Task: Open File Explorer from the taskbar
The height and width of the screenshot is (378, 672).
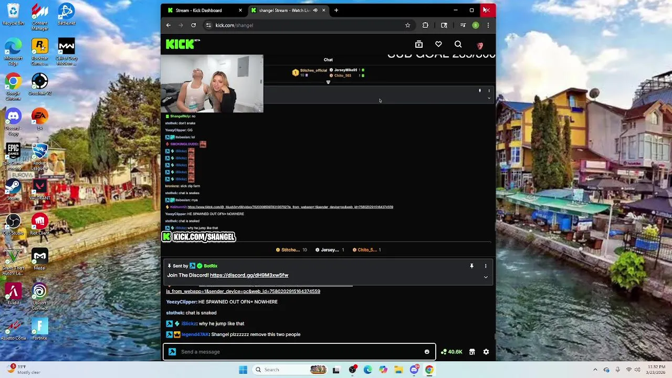Action: 398,370
